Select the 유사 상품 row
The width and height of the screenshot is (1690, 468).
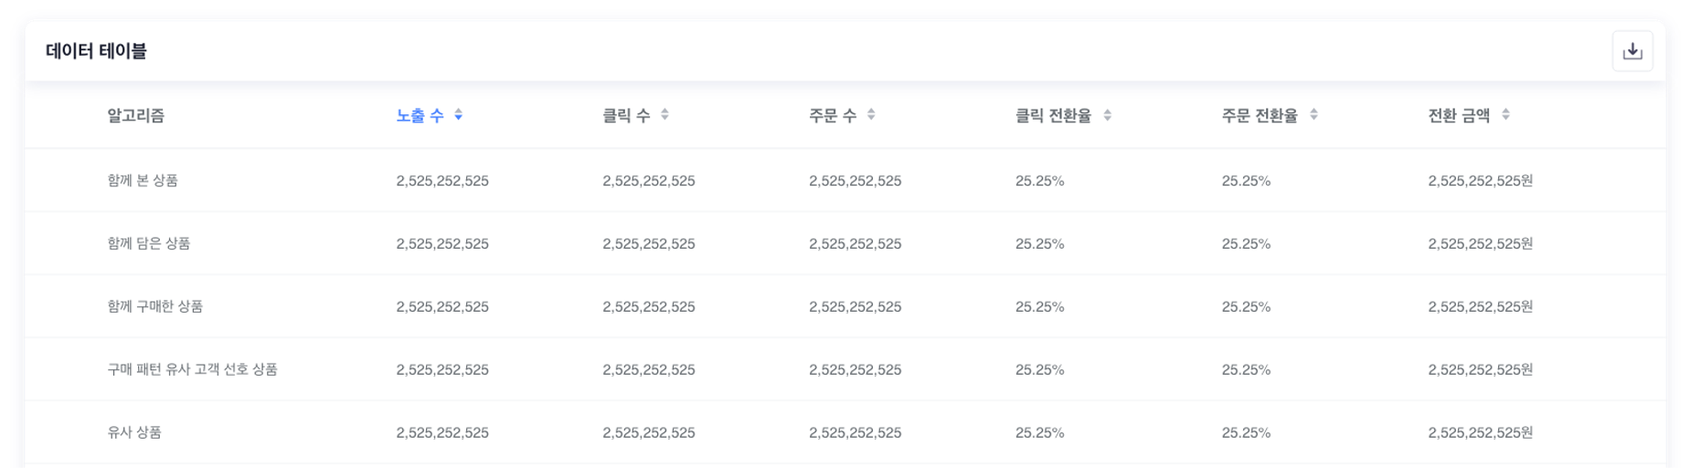tap(134, 432)
